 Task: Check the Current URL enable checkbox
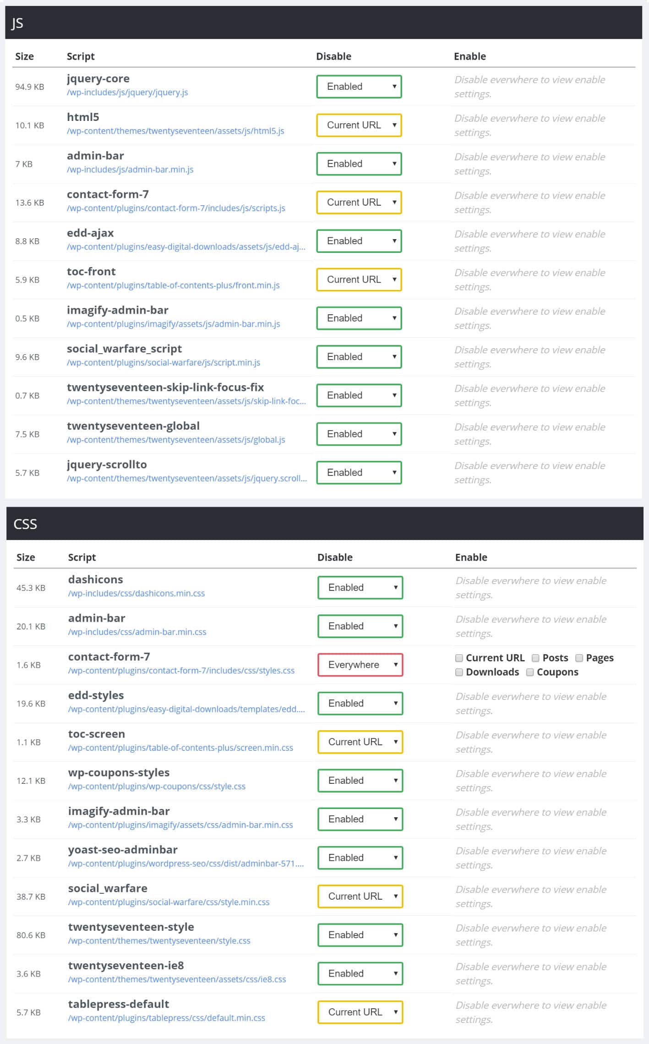point(458,657)
